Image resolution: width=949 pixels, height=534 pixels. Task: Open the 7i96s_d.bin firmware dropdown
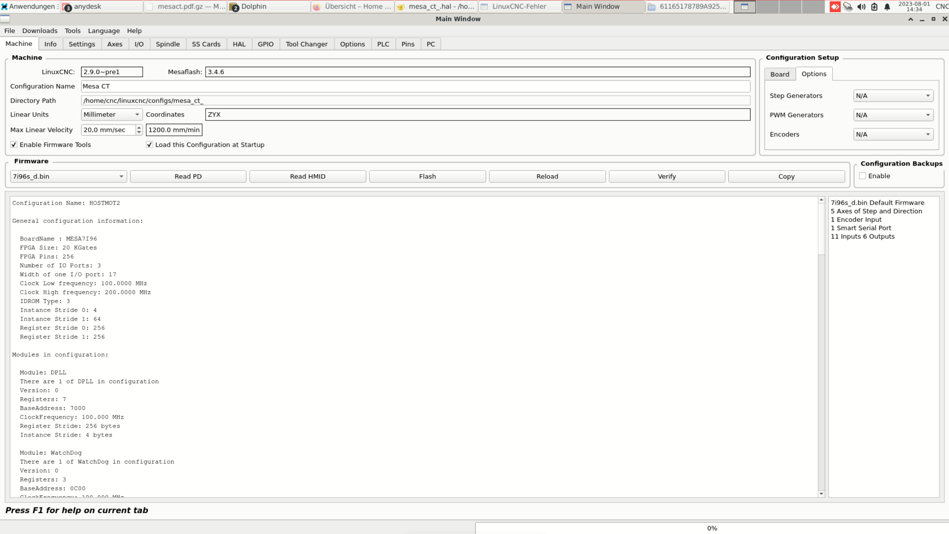69,177
